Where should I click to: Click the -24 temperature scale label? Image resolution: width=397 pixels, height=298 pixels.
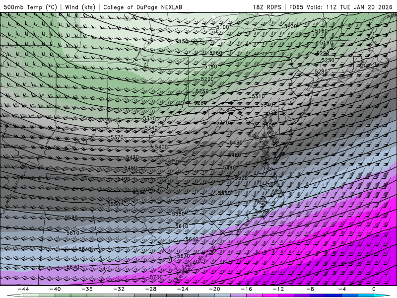(x=183, y=289)
